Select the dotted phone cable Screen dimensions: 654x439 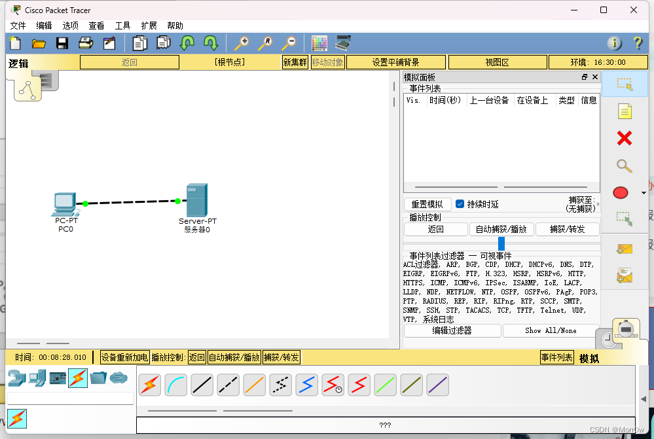click(281, 385)
